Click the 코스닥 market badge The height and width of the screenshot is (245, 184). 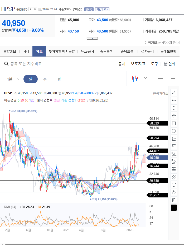(x=33, y=9)
